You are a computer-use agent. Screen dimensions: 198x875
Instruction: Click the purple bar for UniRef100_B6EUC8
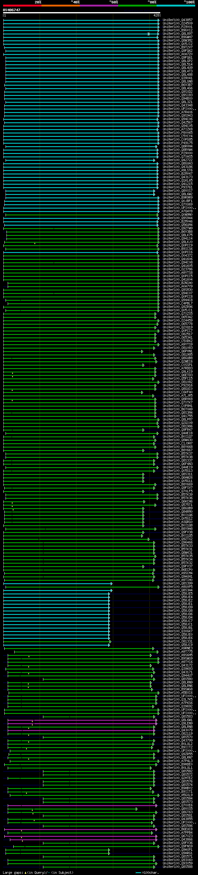[80, 829]
